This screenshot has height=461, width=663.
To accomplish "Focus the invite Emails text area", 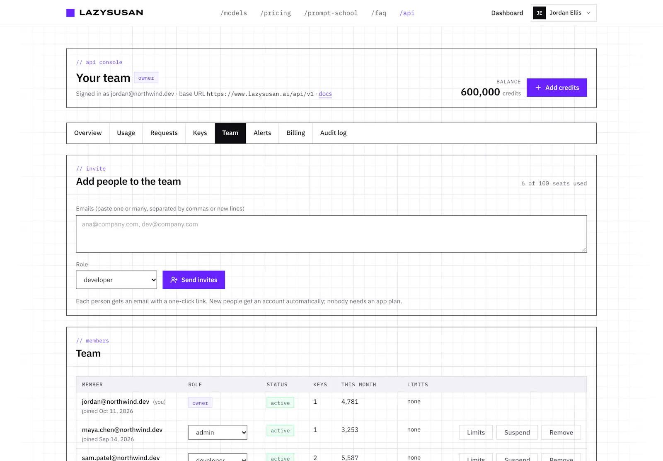I will pyautogui.click(x=331, y=234).
